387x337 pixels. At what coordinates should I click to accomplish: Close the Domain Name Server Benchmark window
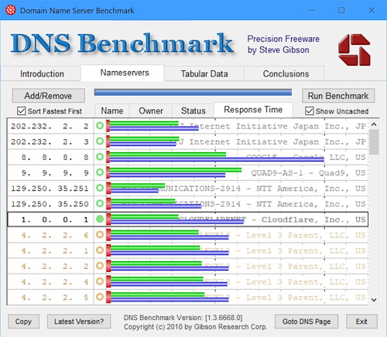coord(372,10)
